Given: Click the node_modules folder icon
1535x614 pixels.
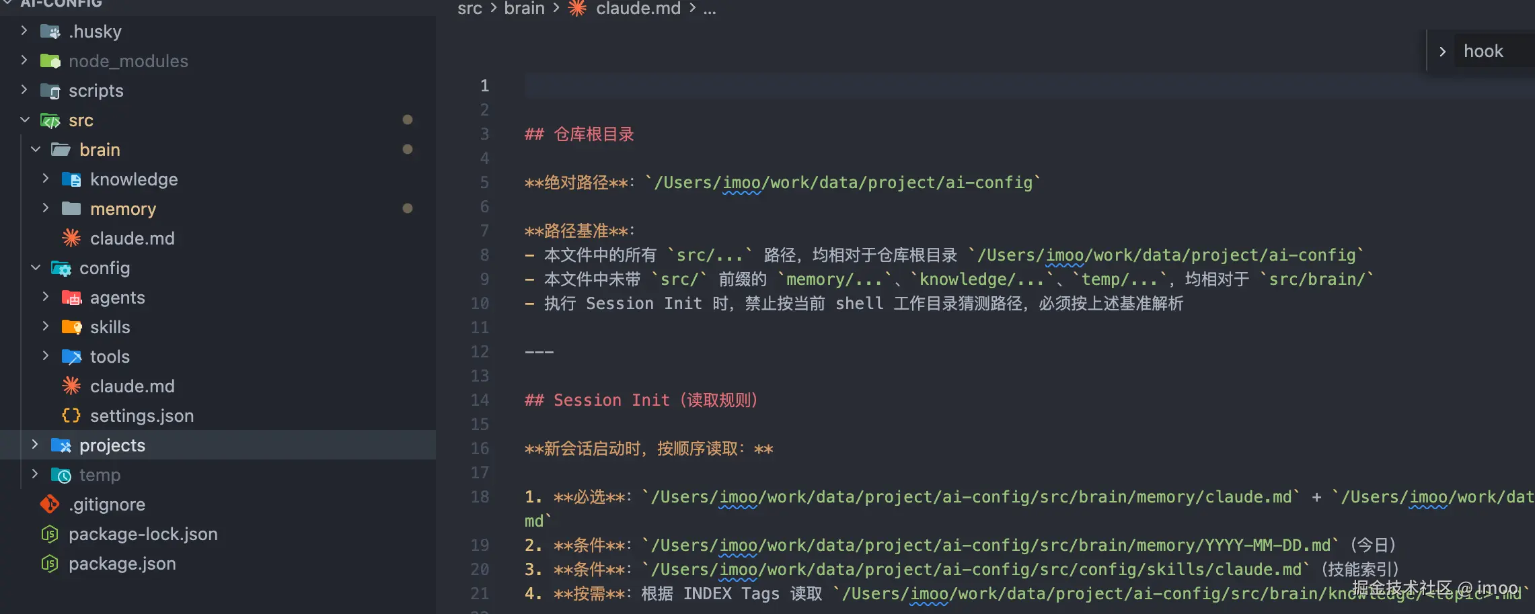Looking at the screenshot, I should click(50, 61).
